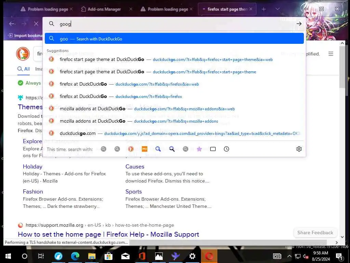This screenshot has width=350, height=263.
Task: Open the DuckDuckGo hamburger menu
Action: tap(331, 54)
